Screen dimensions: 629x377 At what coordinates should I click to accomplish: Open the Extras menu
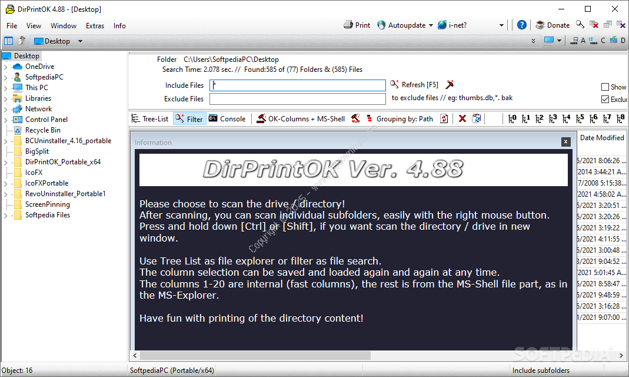point(95,26)
